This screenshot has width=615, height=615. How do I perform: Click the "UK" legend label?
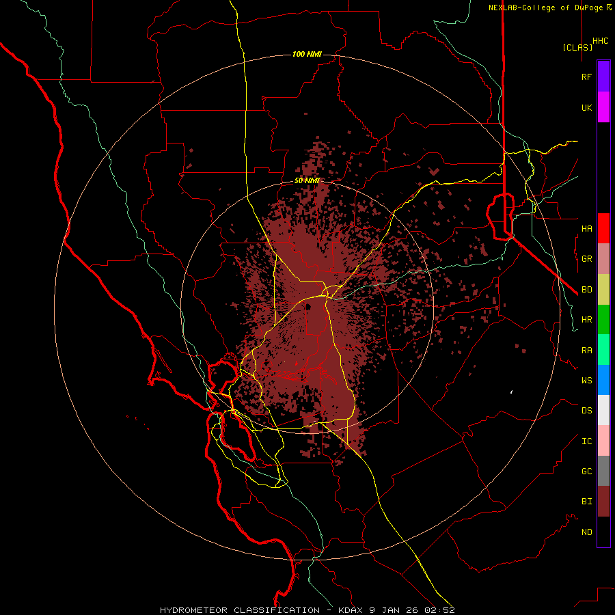586,107
